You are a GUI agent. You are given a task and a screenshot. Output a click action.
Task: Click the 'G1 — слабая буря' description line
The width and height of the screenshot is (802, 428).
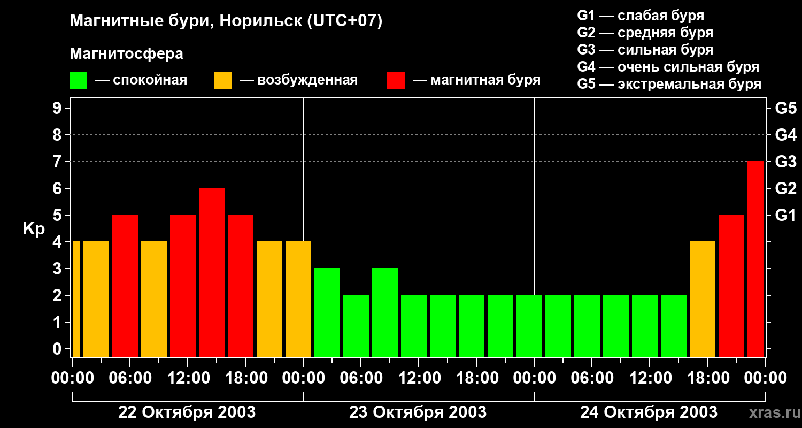(641, 16)
